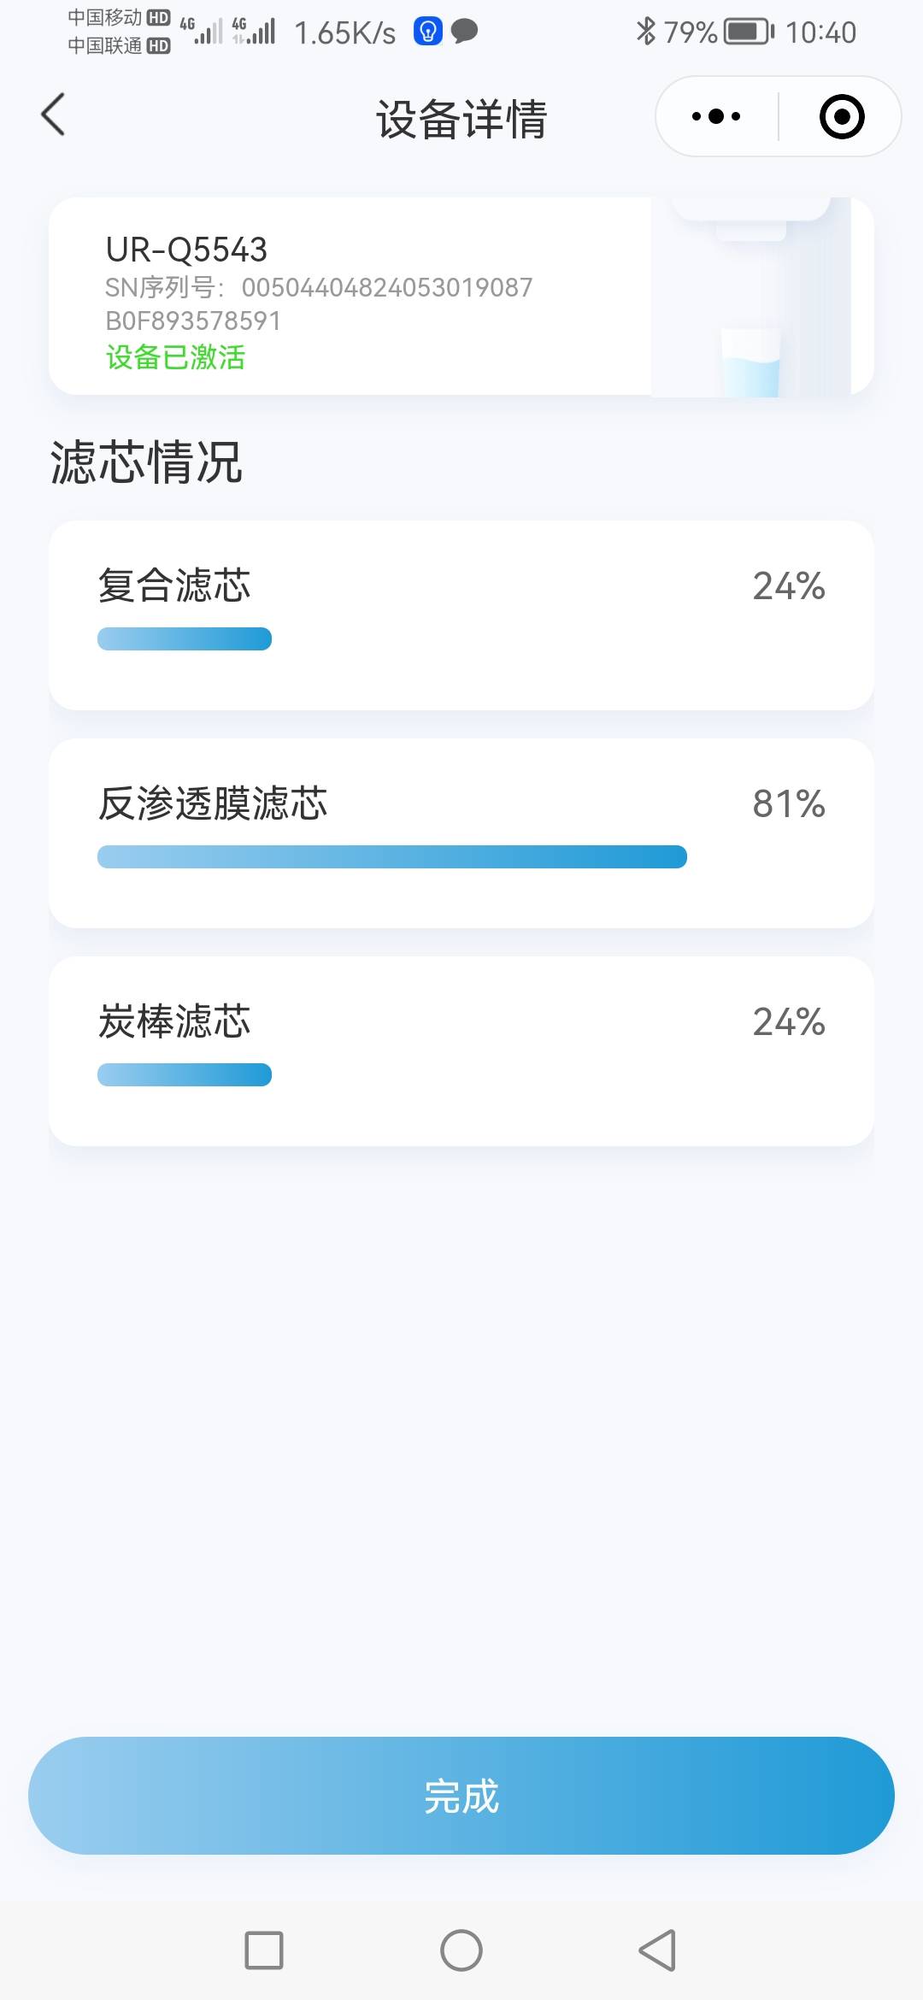Tap the blue lightbulb notification icon
Screen dimensions: 923x2000
427,32
